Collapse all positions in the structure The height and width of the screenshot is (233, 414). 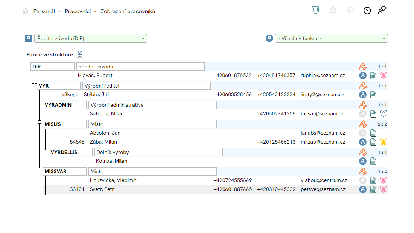pos(80,55)
